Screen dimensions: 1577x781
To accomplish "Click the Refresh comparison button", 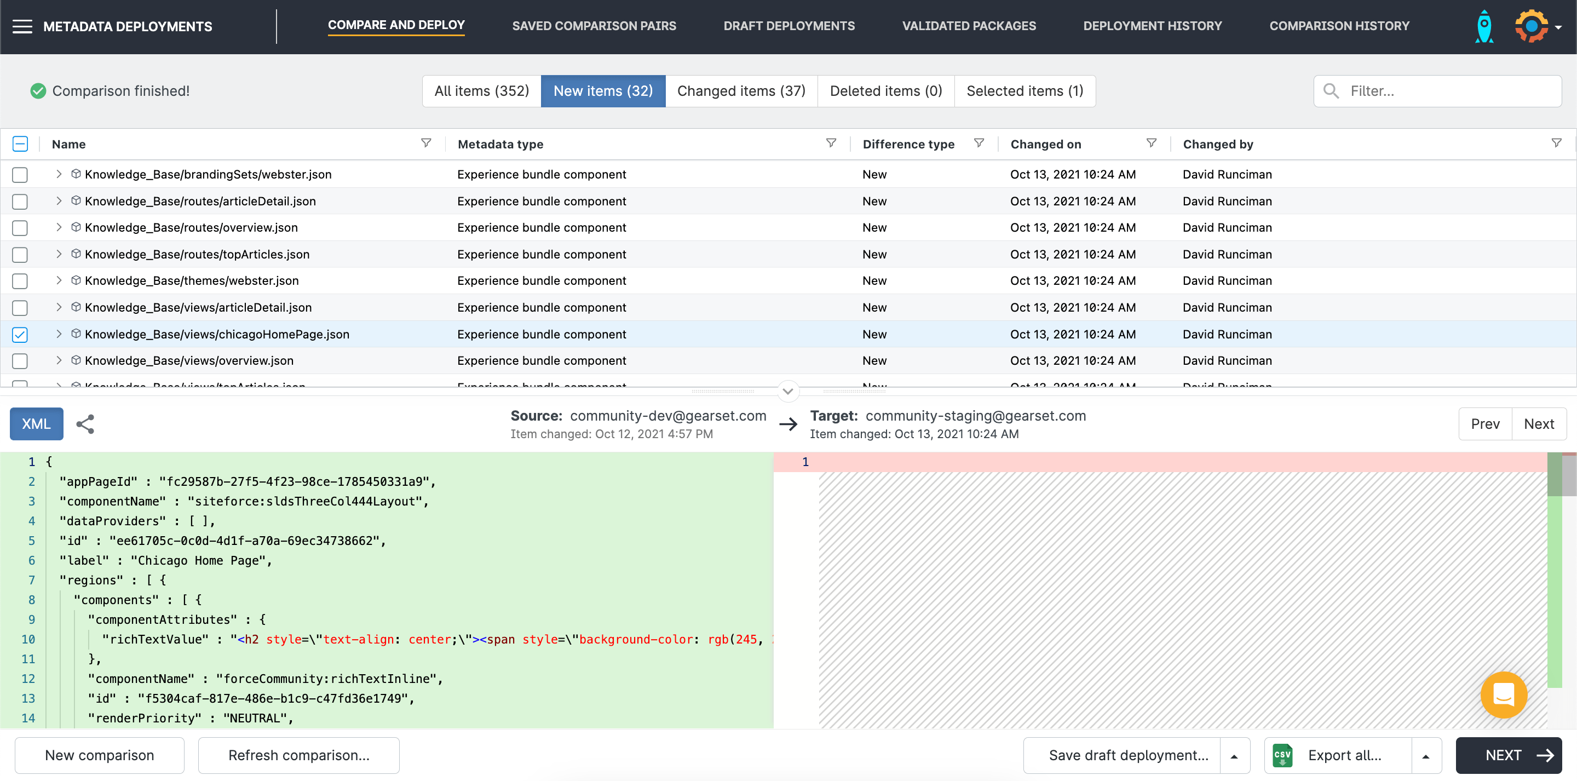I will point(299,755).
